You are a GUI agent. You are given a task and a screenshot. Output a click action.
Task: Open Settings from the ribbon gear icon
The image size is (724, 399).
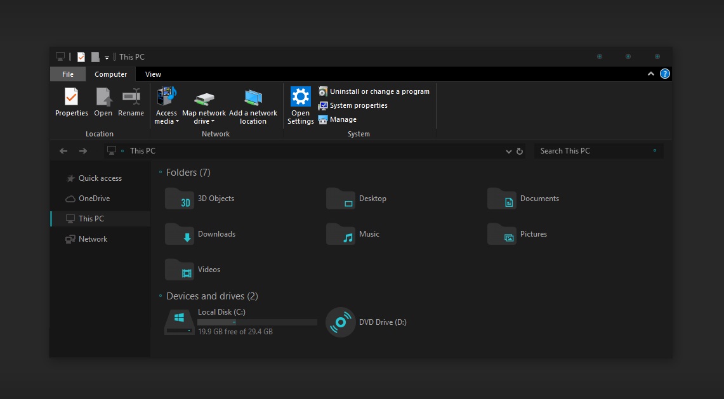300,97
